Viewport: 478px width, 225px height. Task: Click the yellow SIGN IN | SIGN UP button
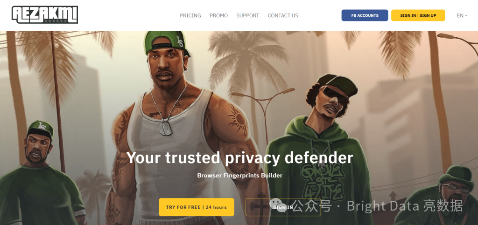point(418,15)
